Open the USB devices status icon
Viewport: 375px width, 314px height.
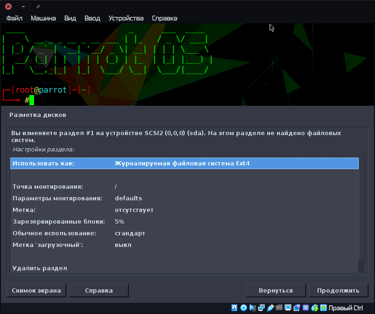click(270, 307)
